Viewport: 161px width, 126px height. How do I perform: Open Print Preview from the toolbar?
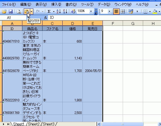click(x=19, y=11)
